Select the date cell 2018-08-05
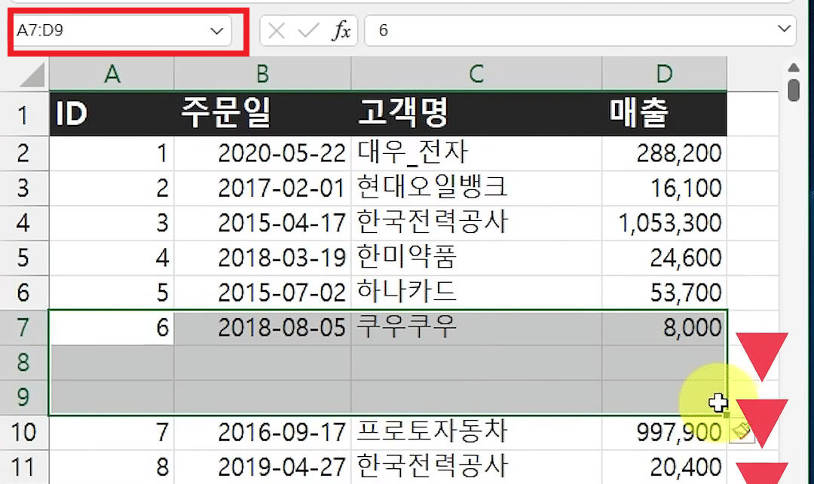Screen dimensions: 814x484 tap(263, 328)
